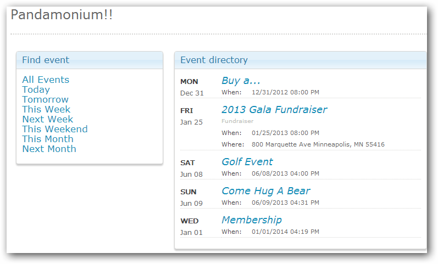Select the Today event filter
The height and width of the screenshot is (264, 438).
36,90
